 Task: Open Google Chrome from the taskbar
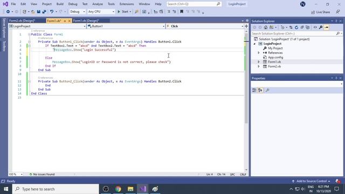118,189
